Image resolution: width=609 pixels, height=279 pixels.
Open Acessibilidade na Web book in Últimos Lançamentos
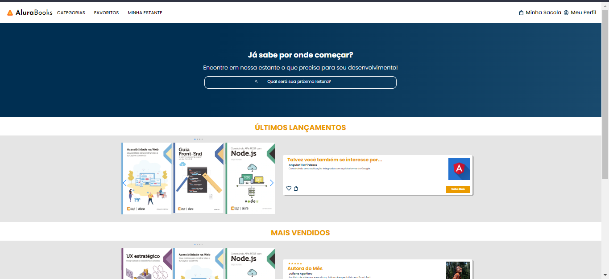147,178
